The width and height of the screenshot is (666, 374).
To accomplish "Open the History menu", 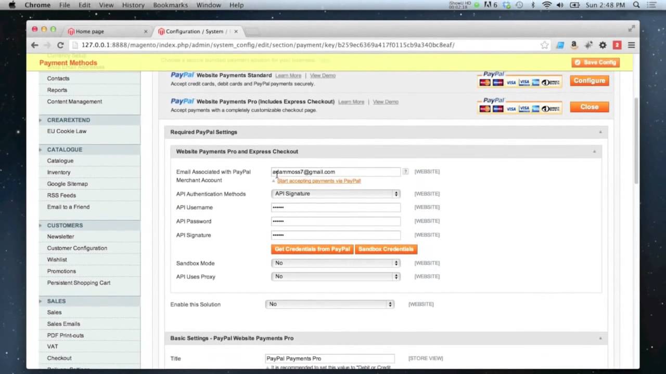I will pos(133,5).
